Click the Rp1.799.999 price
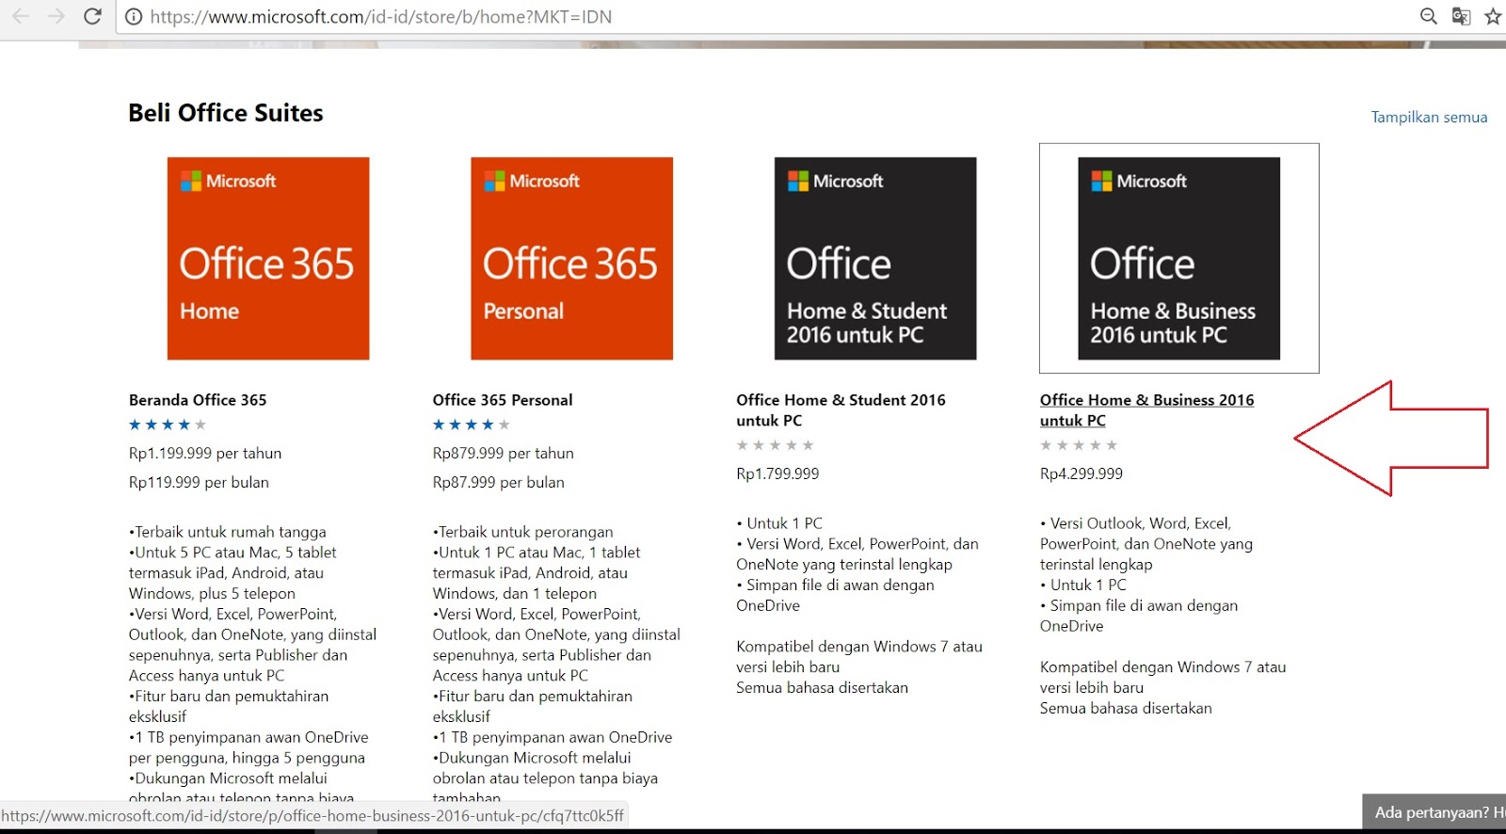1506x834 pixels. pos(777,474)
